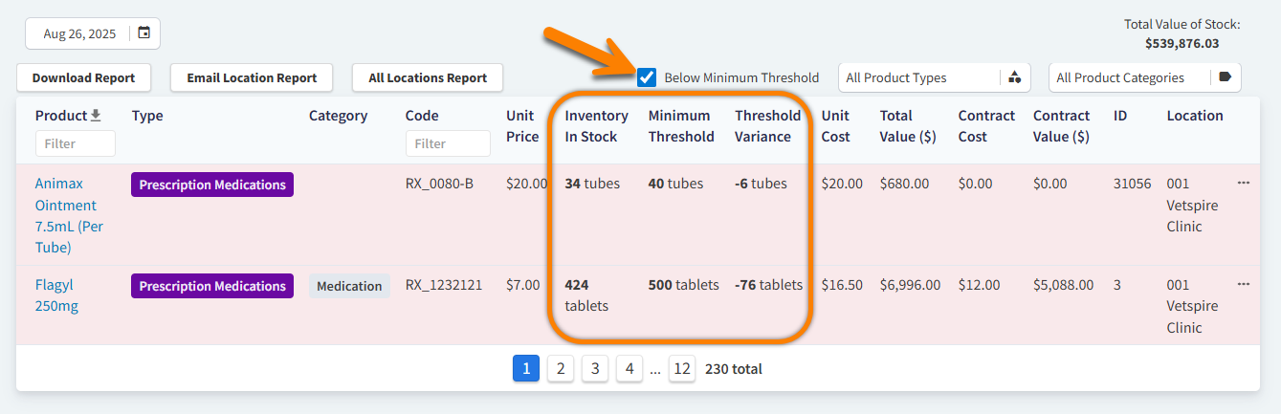Open the Aug 26, 2025 date picker
Viewport: 1281px width, 414px height.
(80, 33)
